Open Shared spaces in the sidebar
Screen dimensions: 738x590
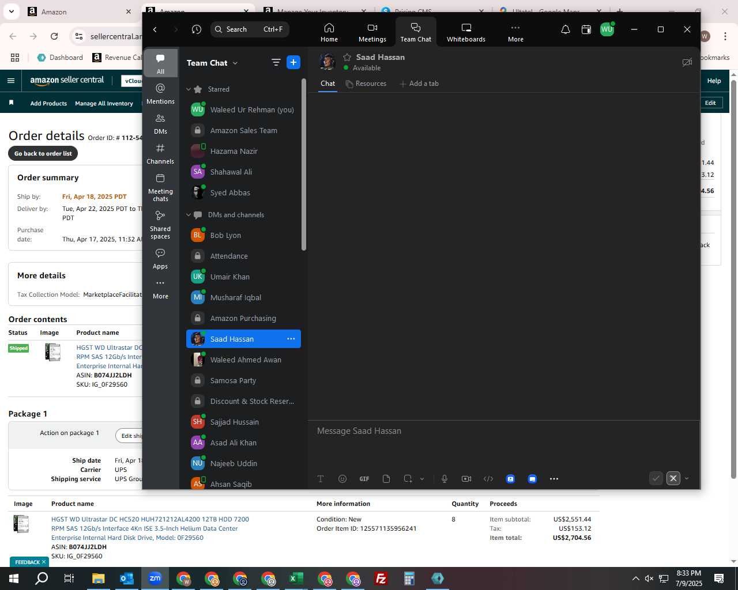[160, 225]
